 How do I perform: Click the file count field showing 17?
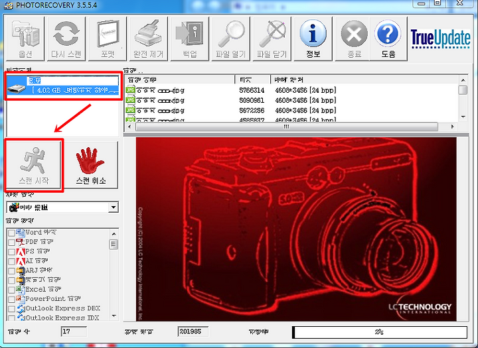(x=74, y=331)
